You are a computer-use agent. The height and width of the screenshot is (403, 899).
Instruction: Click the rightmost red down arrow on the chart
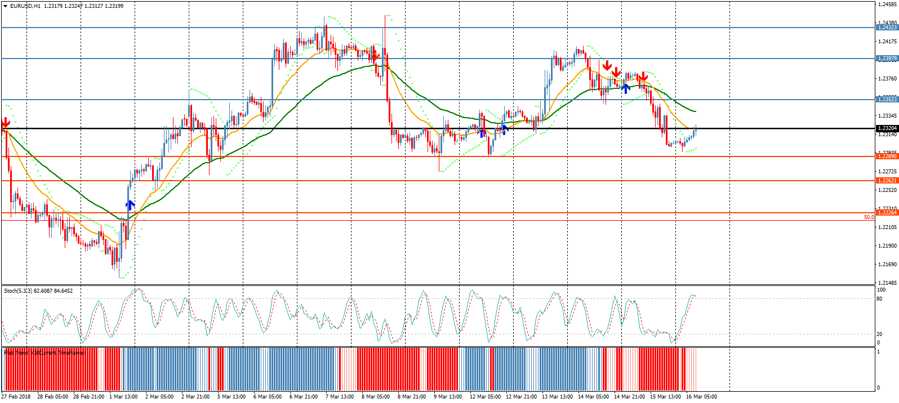(x=642, y=77)
